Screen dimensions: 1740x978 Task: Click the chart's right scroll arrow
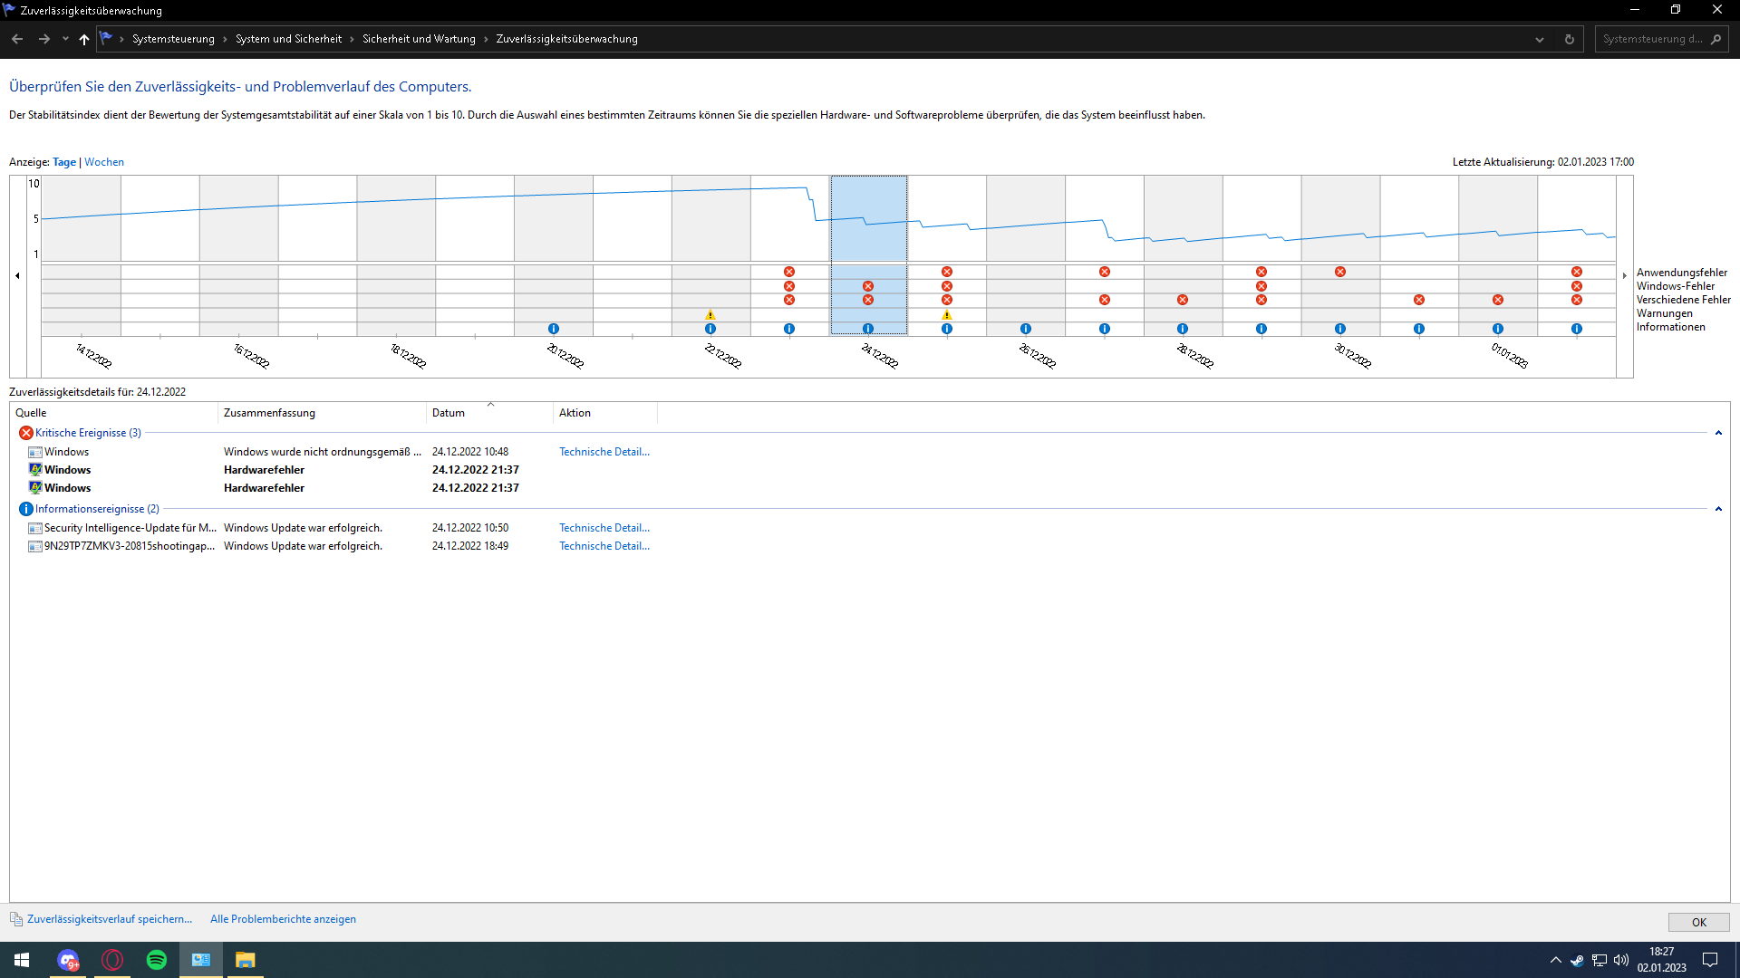click(x=1624, y=276)
